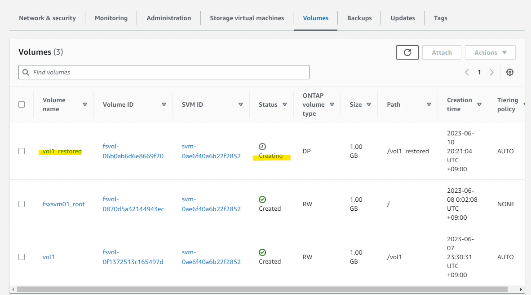Refresh the volumes list
This screenshot has width=531, height=295.
coord(407,52)
